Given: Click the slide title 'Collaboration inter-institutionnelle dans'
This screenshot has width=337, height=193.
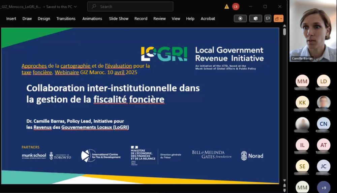Looking at the screenshot, I should click(x=113, y=88).
